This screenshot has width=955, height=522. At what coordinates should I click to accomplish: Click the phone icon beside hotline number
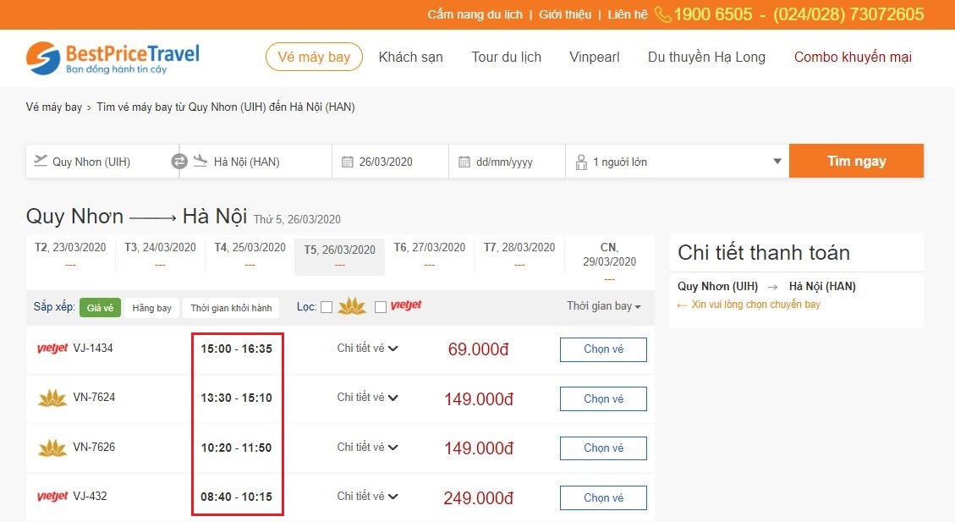pyautogui.click(x=662, y=14)
